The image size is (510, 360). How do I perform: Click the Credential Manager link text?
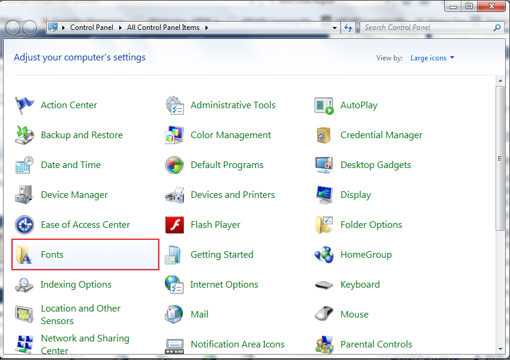[x=381, y=135]
